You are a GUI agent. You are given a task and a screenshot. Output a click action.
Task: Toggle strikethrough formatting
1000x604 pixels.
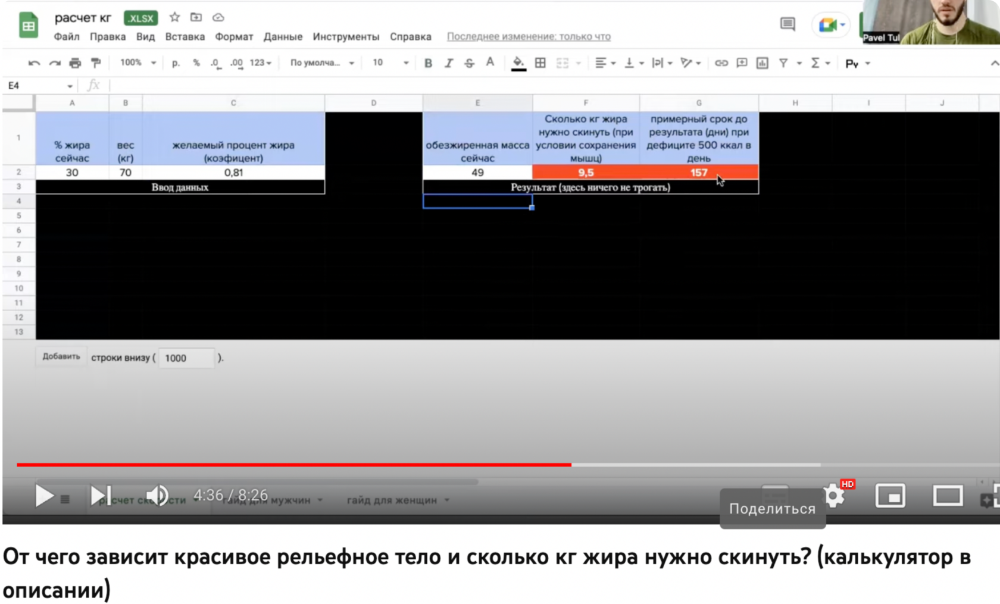pos(469,63)
